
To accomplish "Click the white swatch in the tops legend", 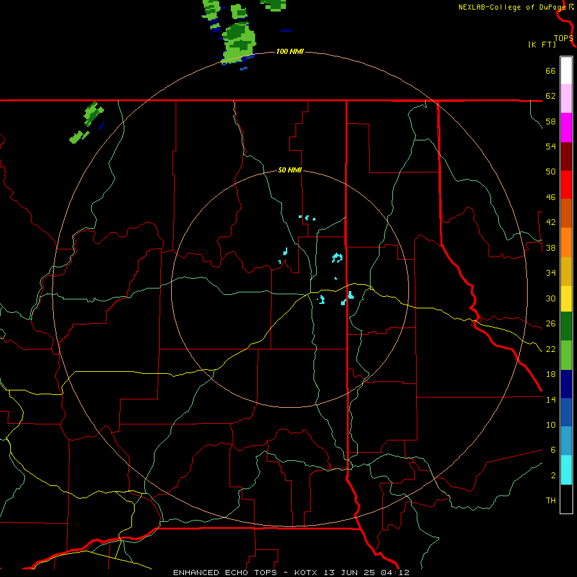I will (x=566, y=71).
